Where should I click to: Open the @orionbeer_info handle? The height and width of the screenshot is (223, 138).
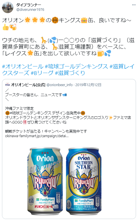[60, 85]
